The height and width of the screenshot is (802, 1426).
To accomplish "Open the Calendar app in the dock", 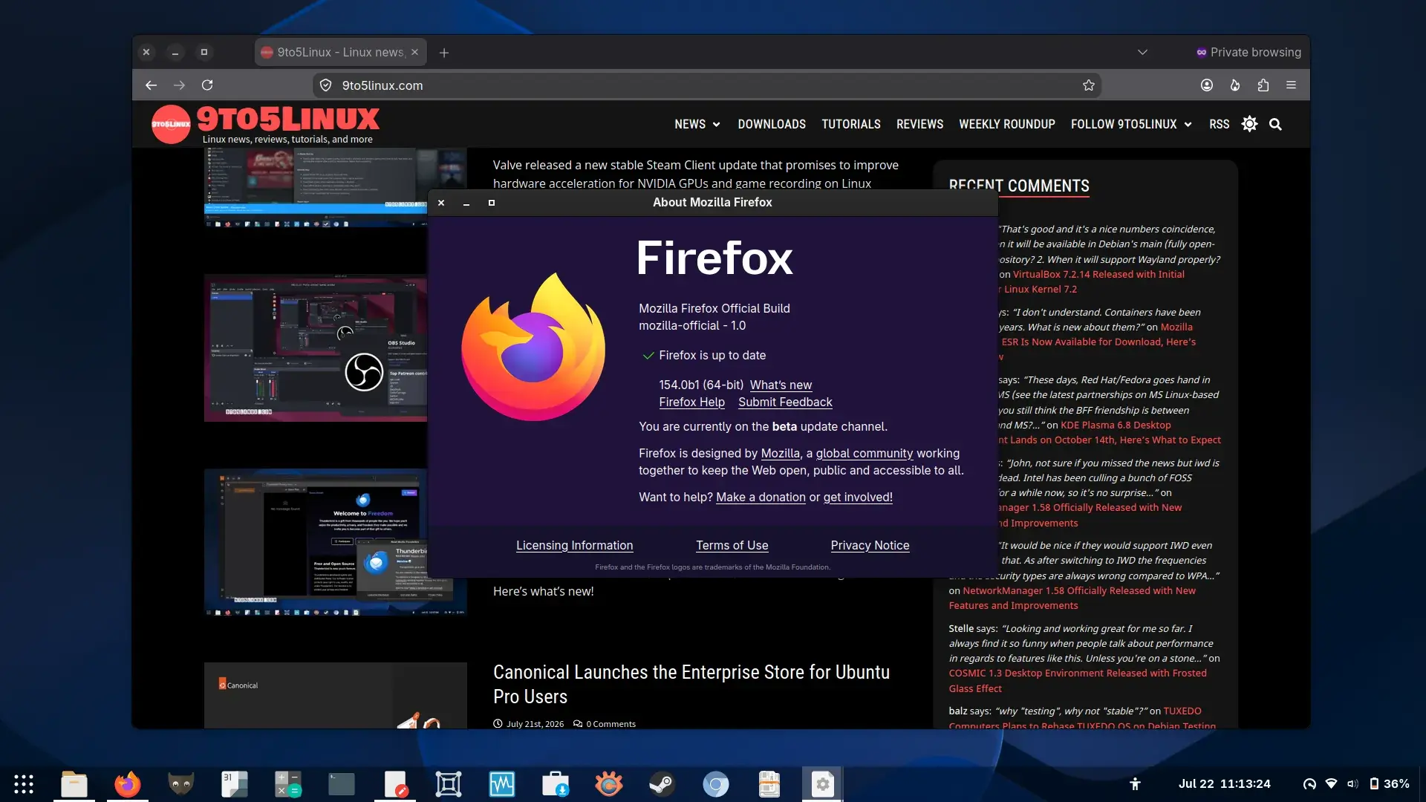I will pyautogui.click(x=235, y=784).
